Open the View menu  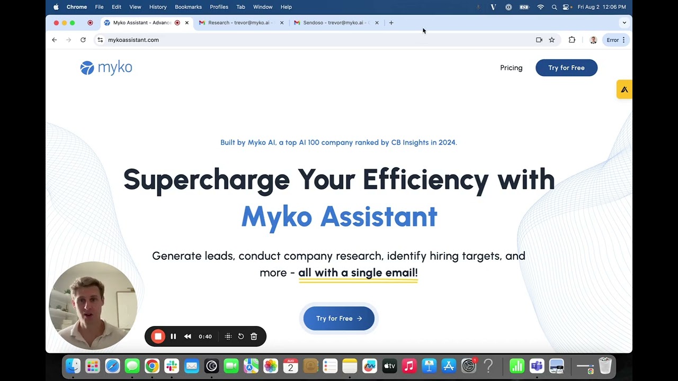135,7
